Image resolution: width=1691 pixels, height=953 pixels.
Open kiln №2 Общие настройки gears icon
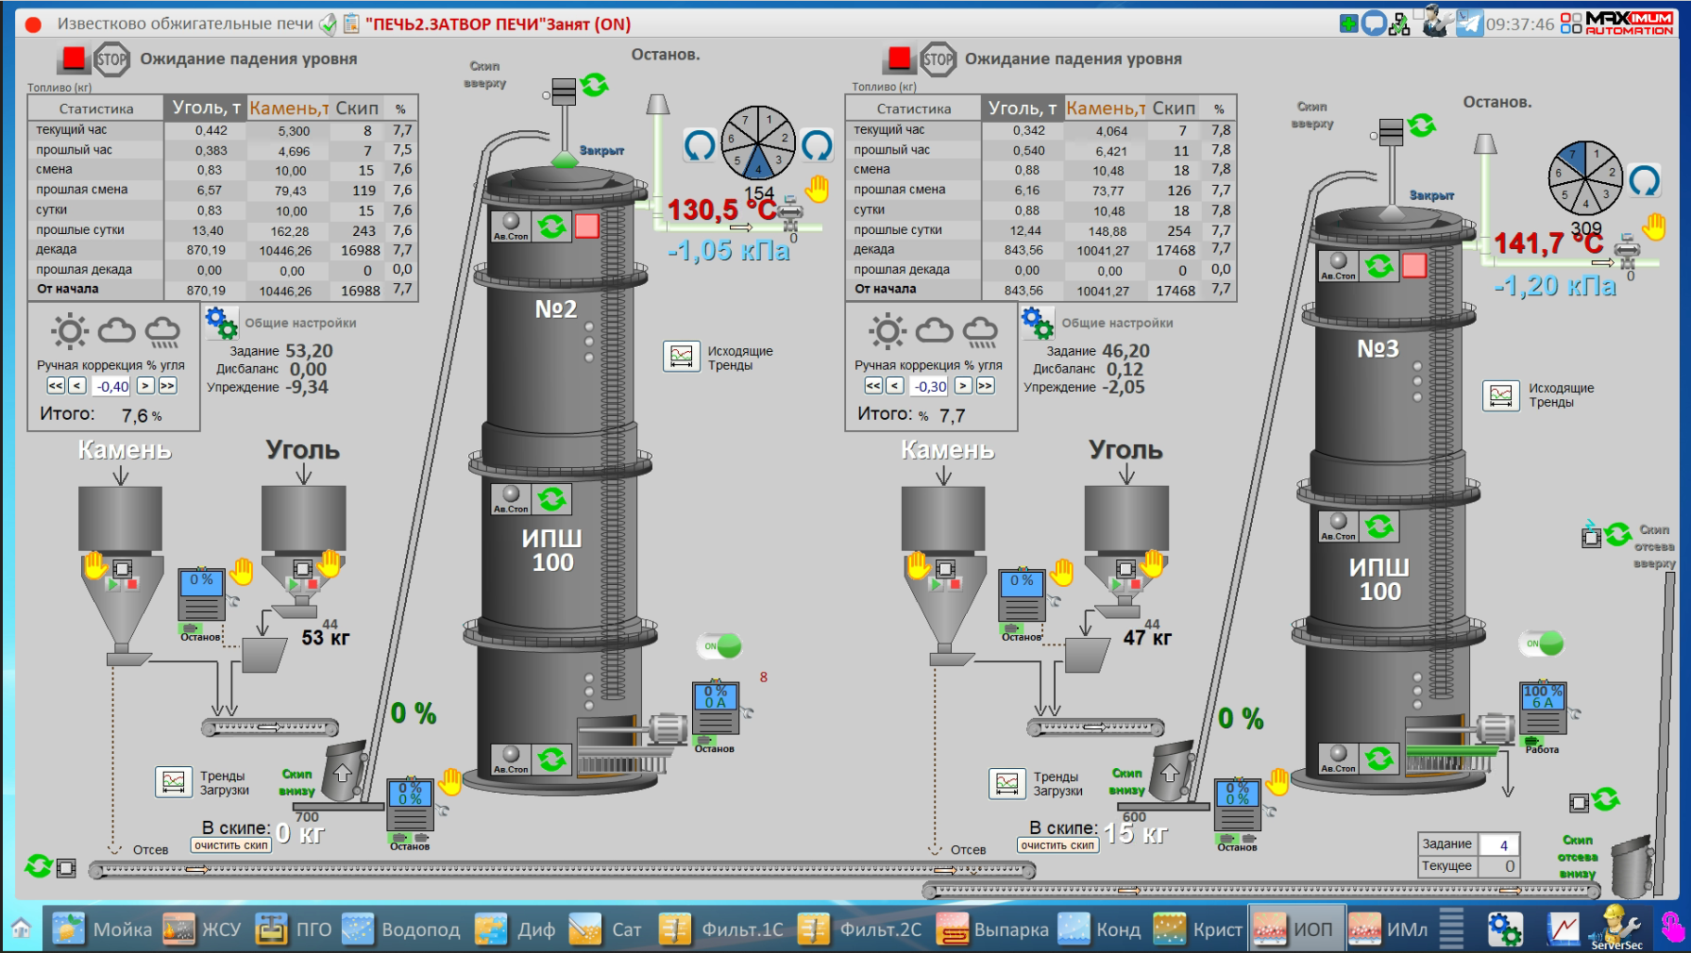(x=221, y=323)
